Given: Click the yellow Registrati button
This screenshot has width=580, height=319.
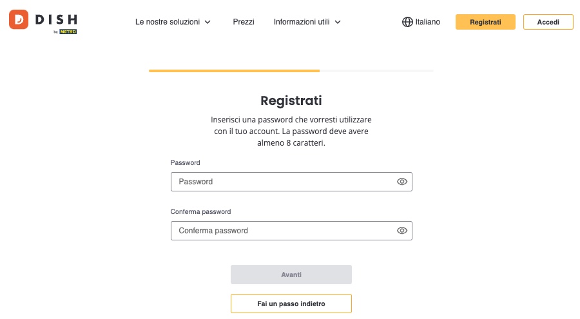Looking at the screenshot, I should click(485, 22).
